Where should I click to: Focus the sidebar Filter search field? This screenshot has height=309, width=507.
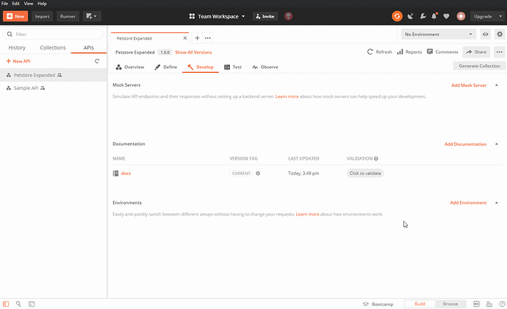(x=53, y=34)
